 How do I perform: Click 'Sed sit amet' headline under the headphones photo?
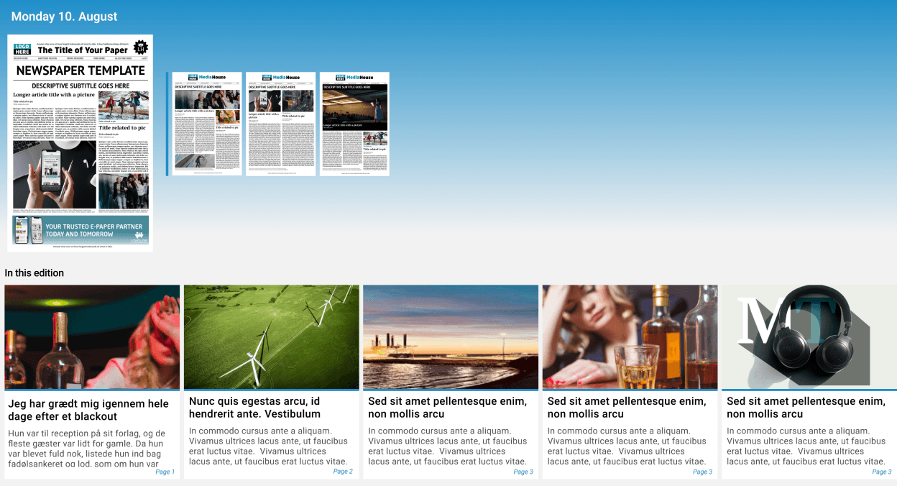pos(806,407)
